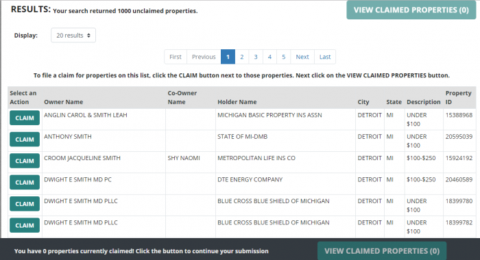
Task: Open the Display results count dropdown
Action: [x=73, y=35]
